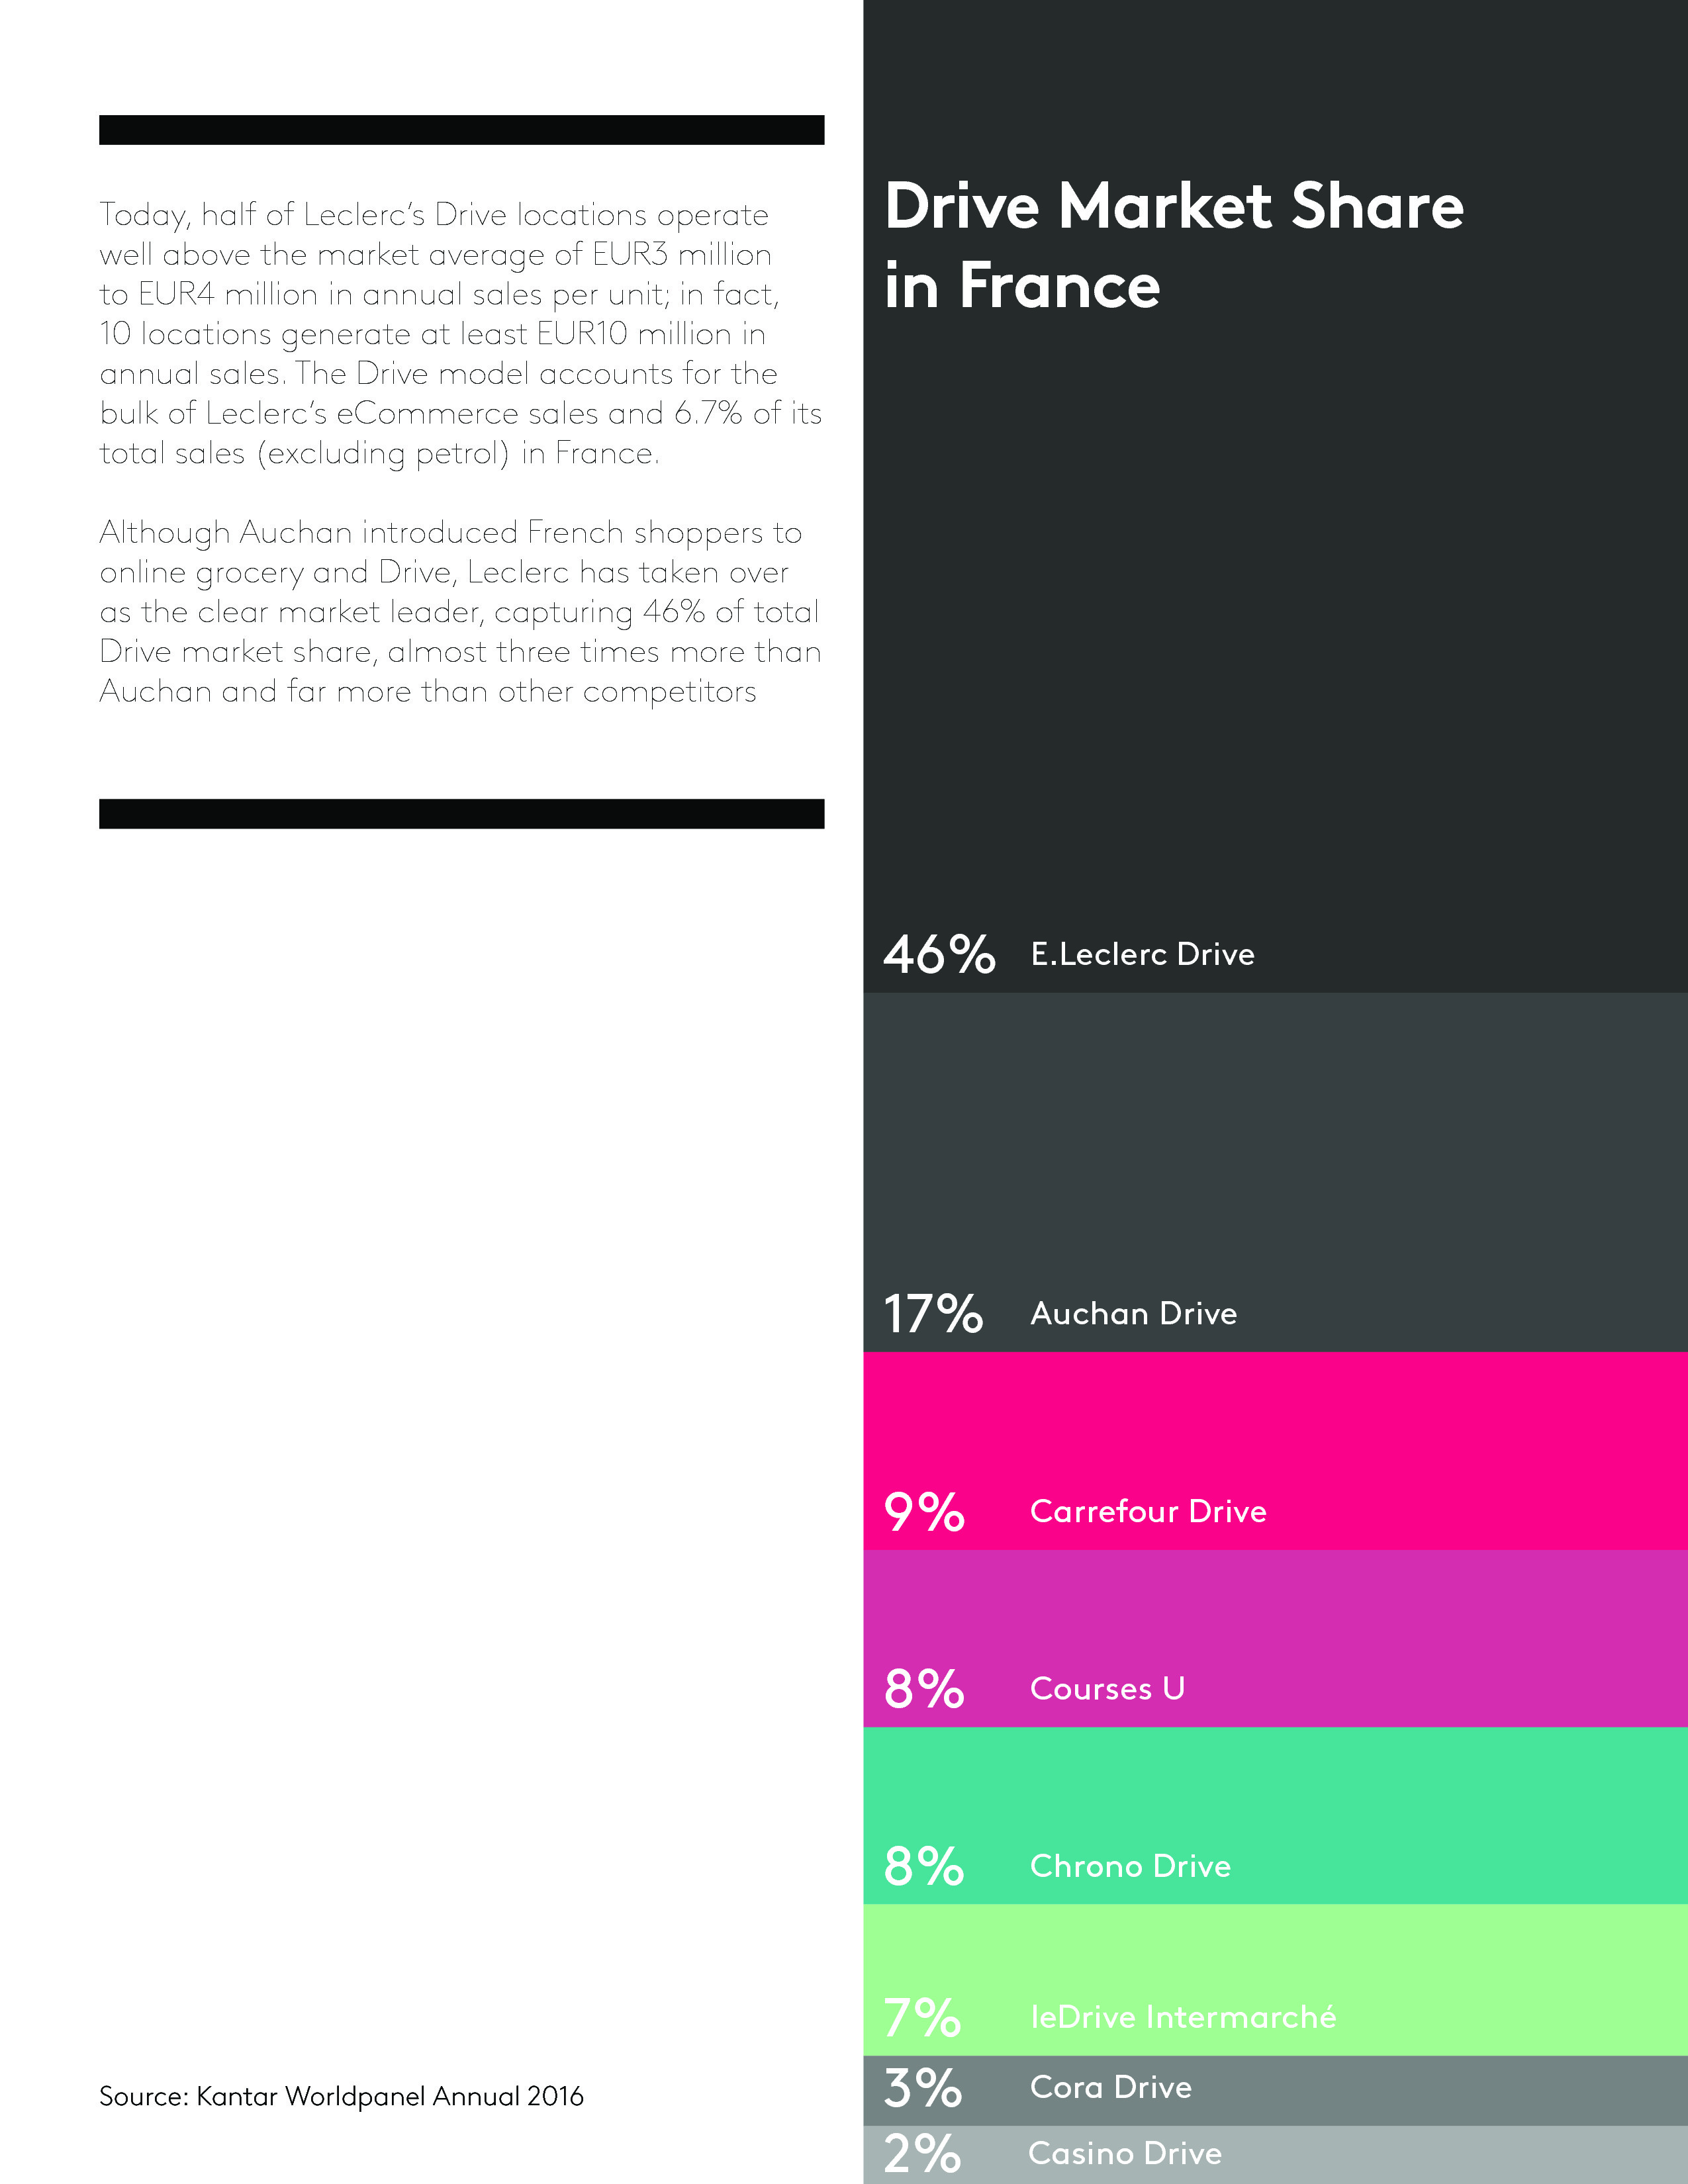Select the Chrono Drive label text
Image resolution: width=1688 pixels, height=2184 pixels.
1130,1867
